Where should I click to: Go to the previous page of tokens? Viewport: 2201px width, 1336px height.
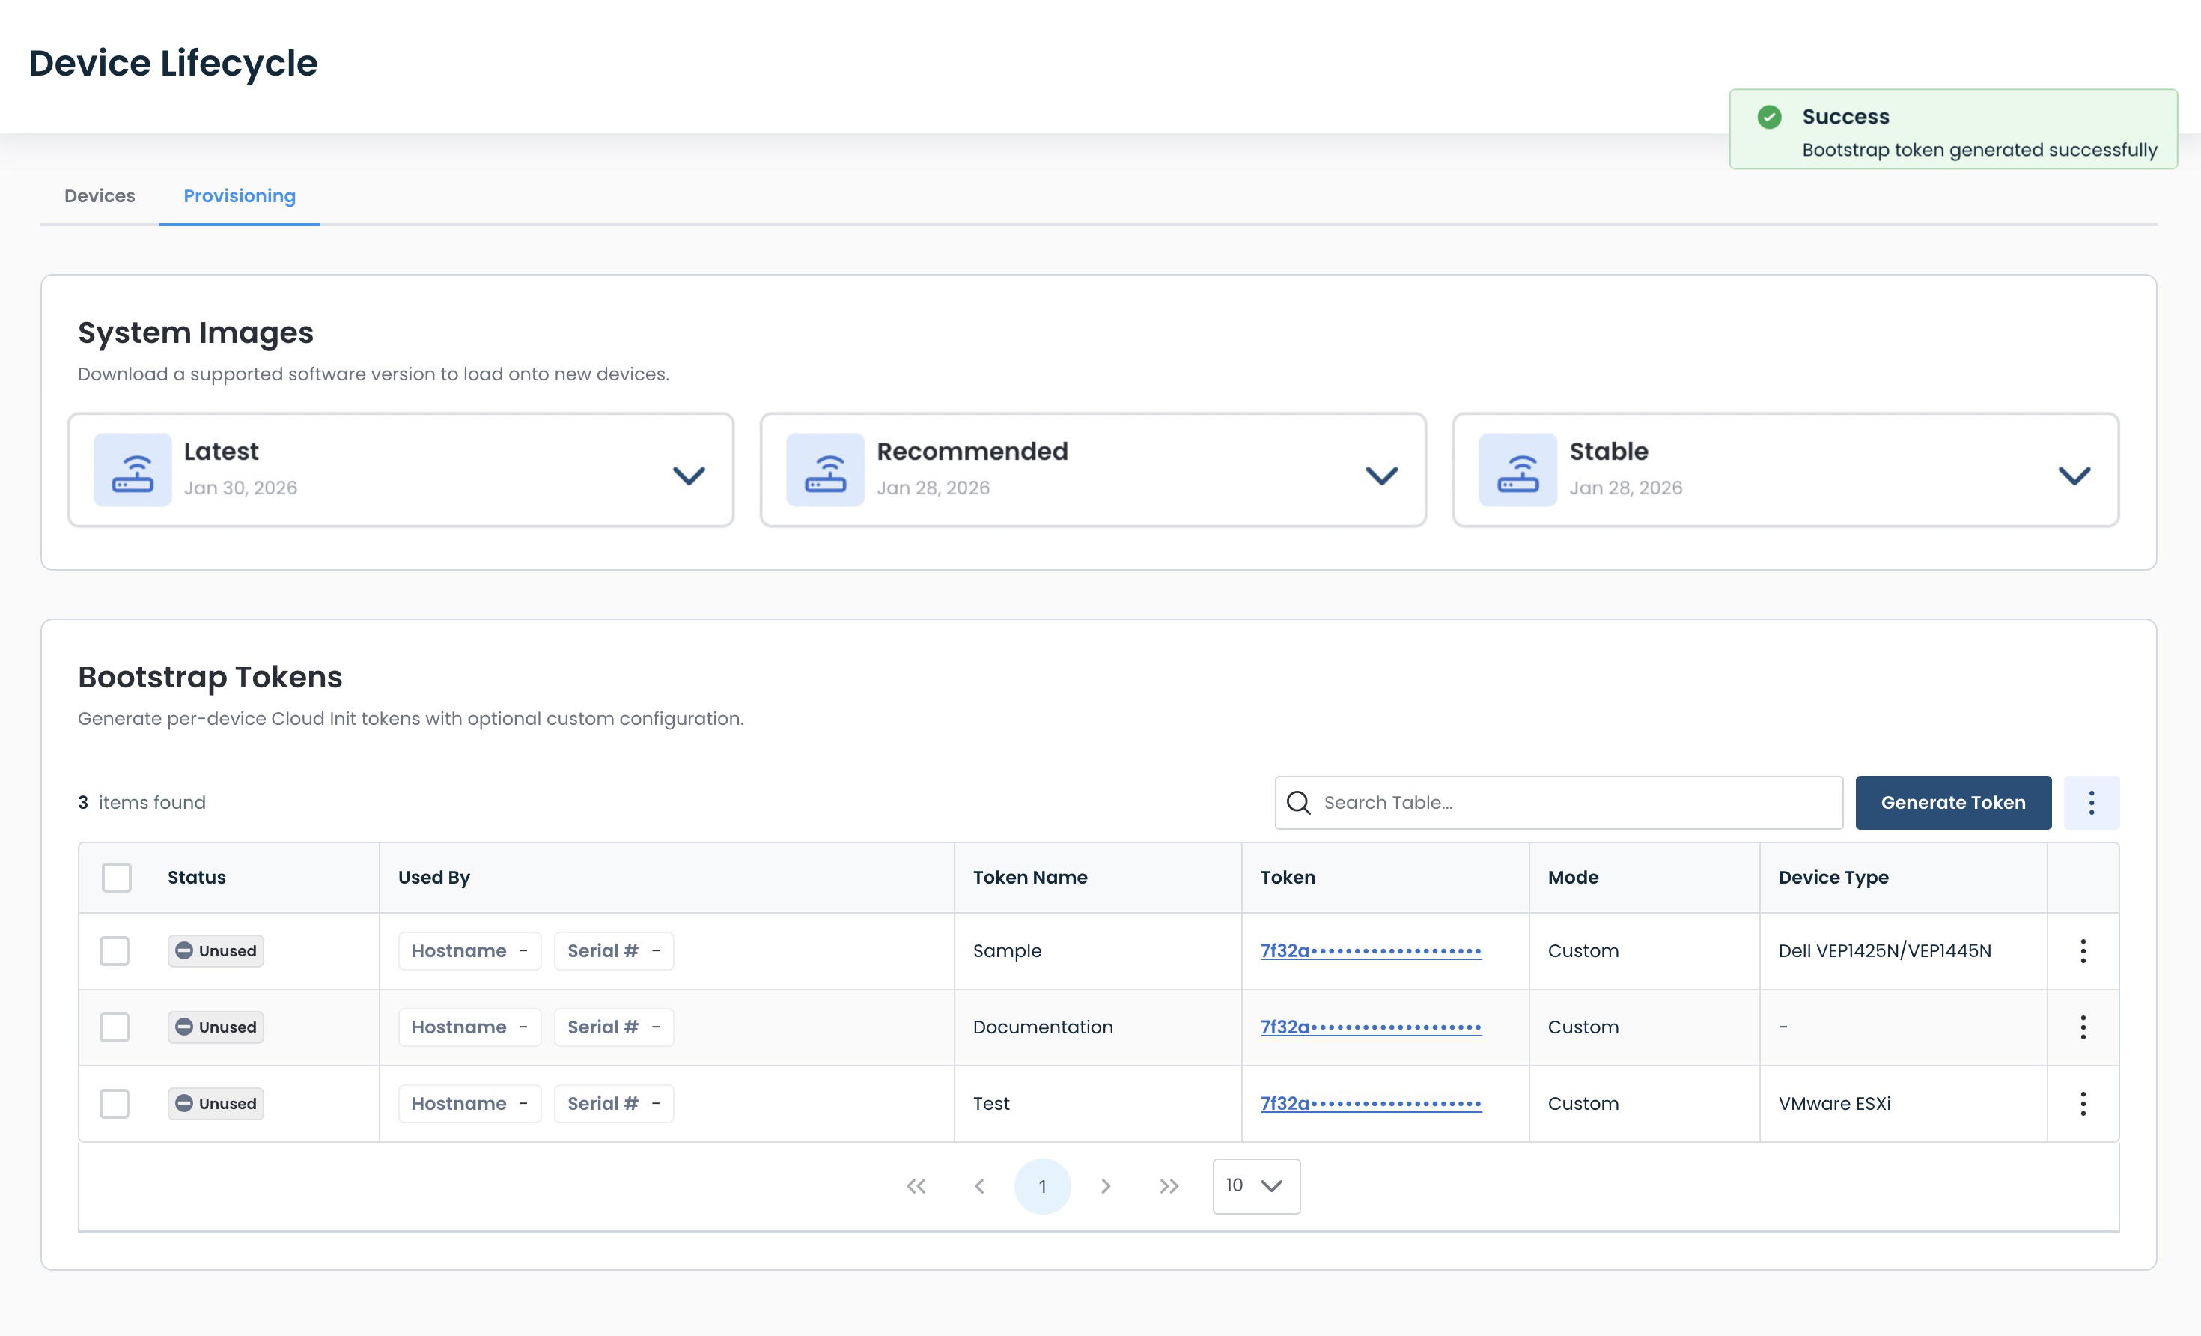click(979, 1186)
